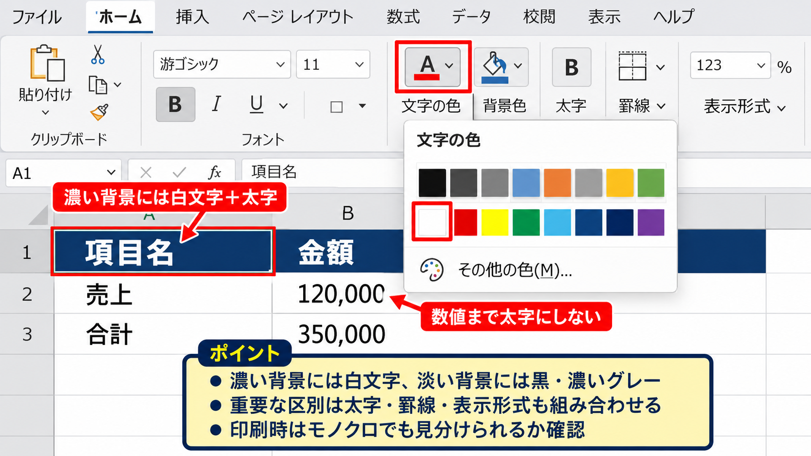Toggle underline formatting

pyautogui.click(x=256, y=104)
